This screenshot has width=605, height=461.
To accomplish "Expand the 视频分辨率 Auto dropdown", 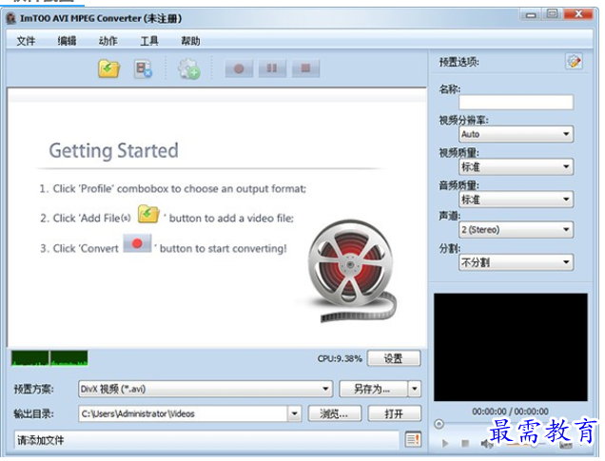I will click(517, 134).
